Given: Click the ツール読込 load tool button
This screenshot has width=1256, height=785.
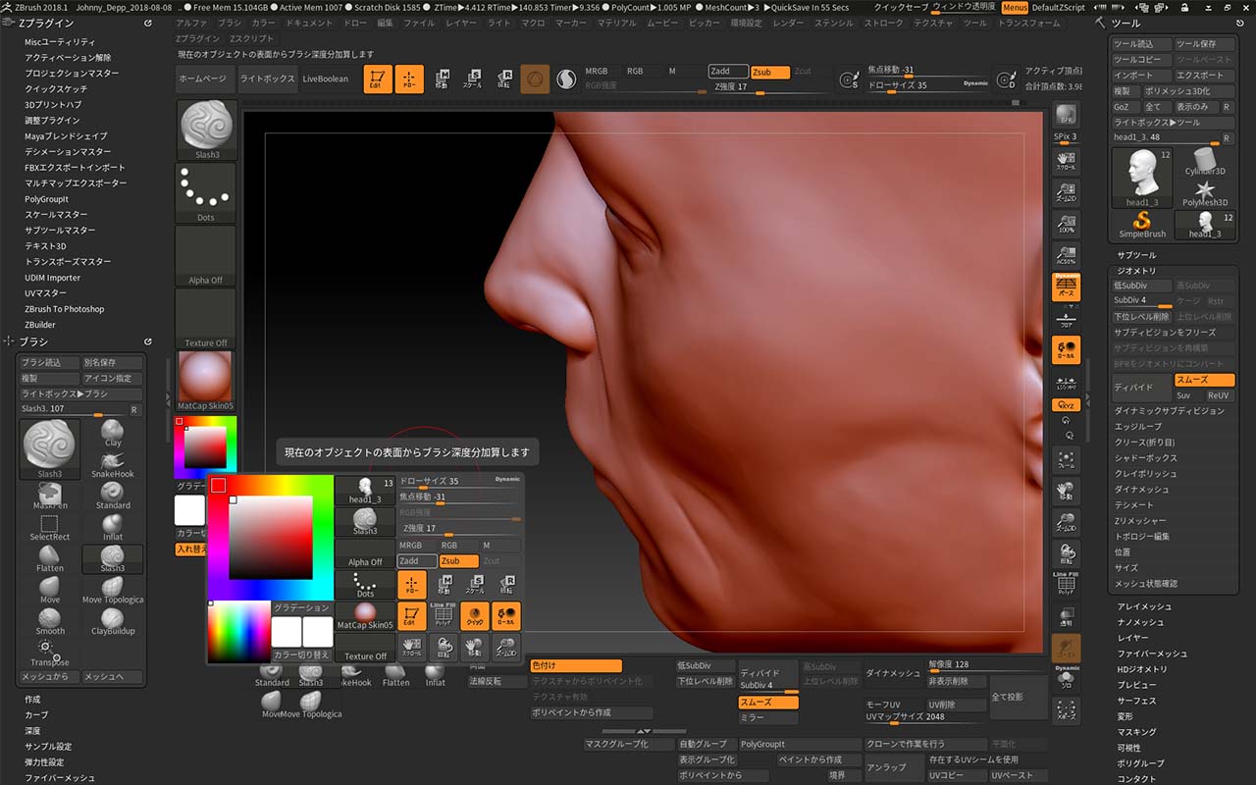Looking at the screenshot, I should [x=1141, y=44].
